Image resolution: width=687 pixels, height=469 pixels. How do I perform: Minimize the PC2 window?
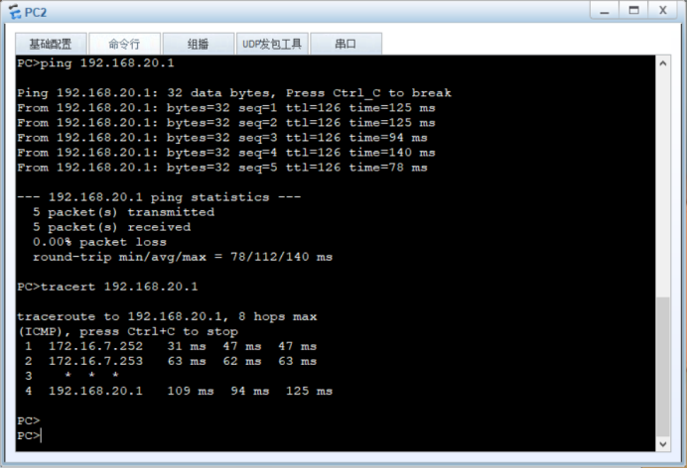[605, 10]
